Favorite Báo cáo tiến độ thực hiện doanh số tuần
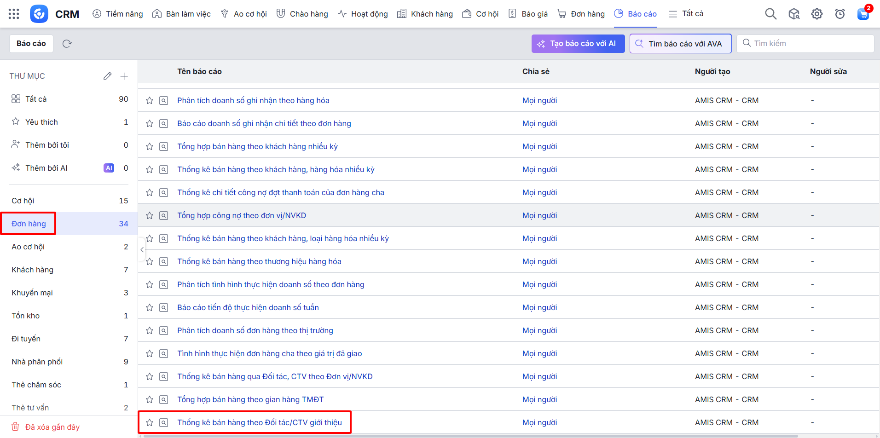The height and width of the screenshot is (438, 880). pyautogui.click(x=150, y=307)
